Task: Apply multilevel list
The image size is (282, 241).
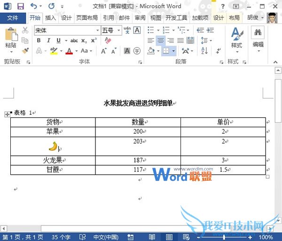Action: point(181,30)
